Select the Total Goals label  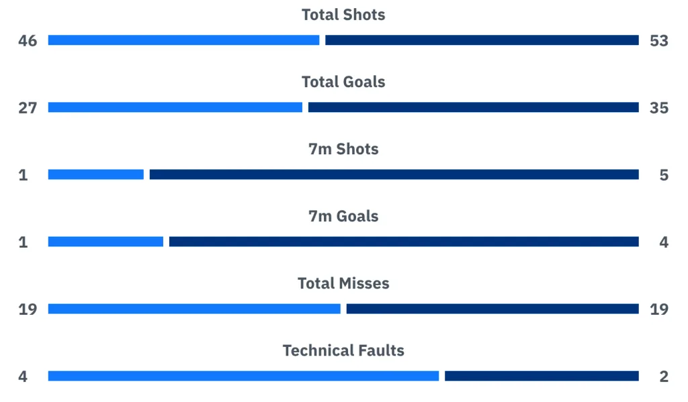(343, 82)
